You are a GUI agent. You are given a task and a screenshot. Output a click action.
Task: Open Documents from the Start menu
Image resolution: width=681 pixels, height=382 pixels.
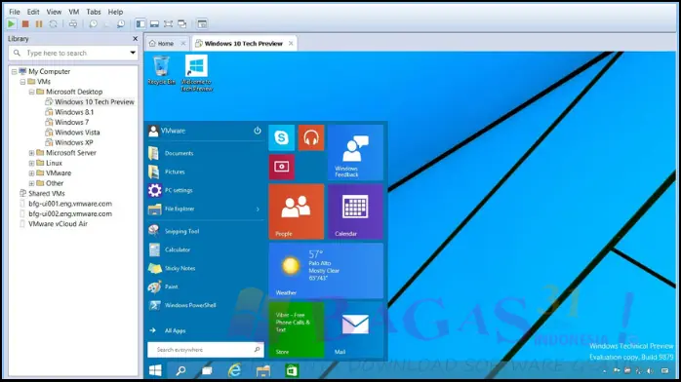click(x=179, y=153)
